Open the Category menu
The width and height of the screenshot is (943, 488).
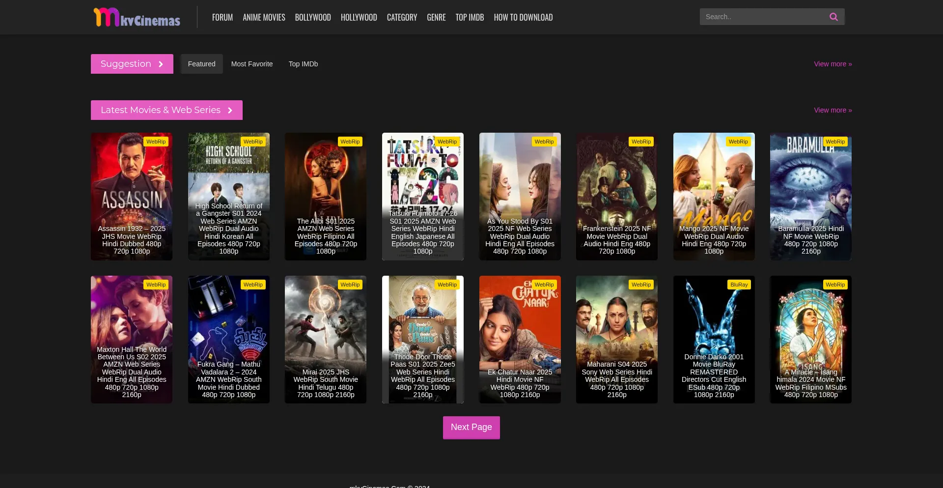tap(402, 17)
